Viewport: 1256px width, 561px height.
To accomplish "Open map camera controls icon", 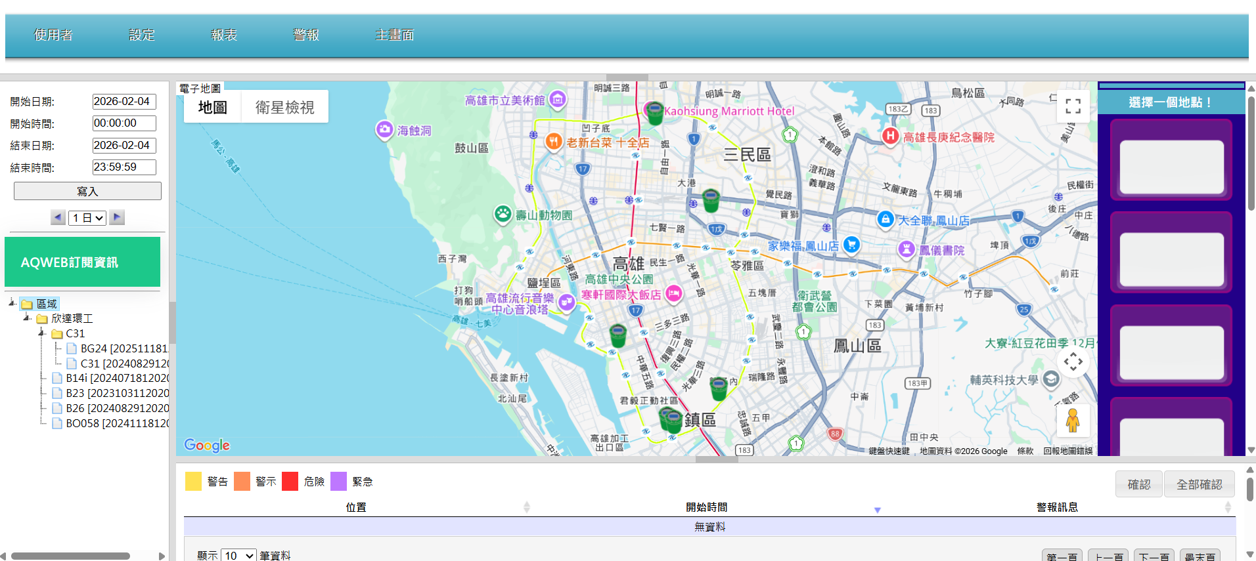I will [x=1073, y=362].
